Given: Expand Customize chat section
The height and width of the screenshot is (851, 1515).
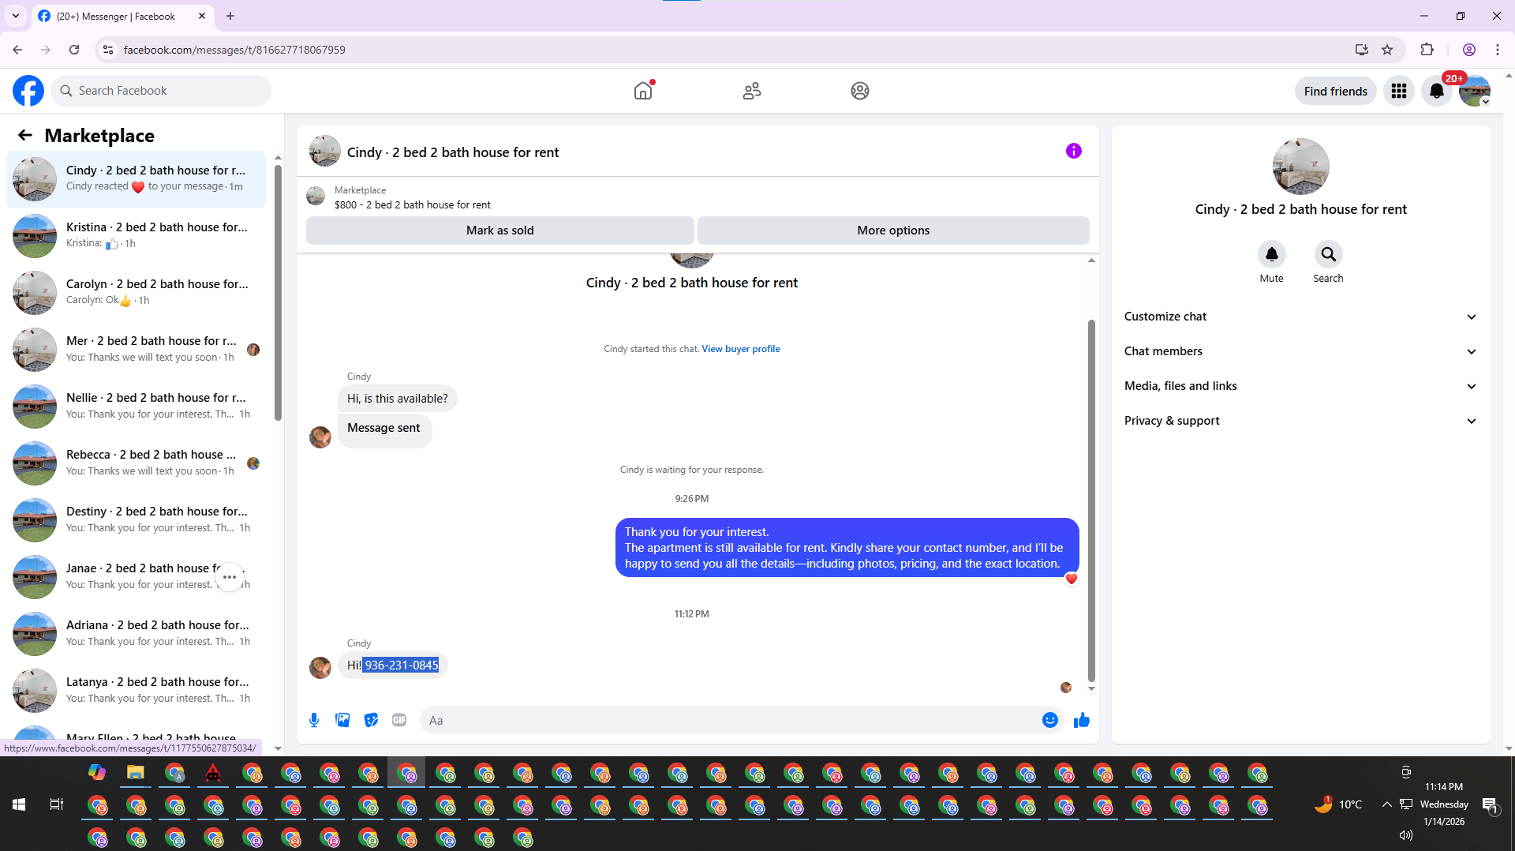Looking at the screenshot, I should click(x=1300, y=317).
